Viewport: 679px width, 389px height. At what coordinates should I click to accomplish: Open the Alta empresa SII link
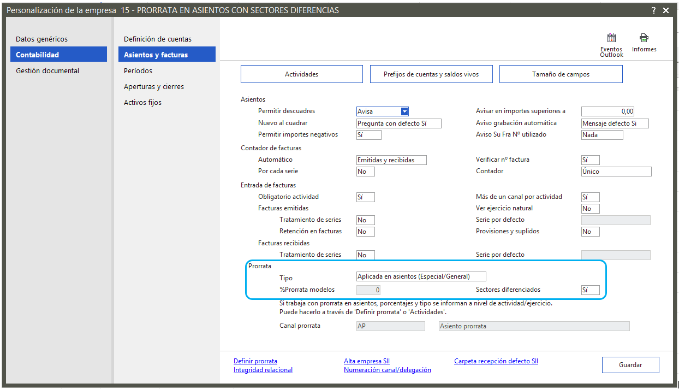click(367, 361)
